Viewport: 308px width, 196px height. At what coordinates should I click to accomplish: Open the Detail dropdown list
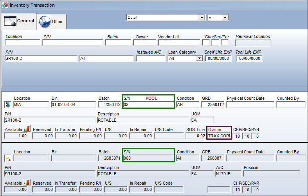click(x=202, y=18)
